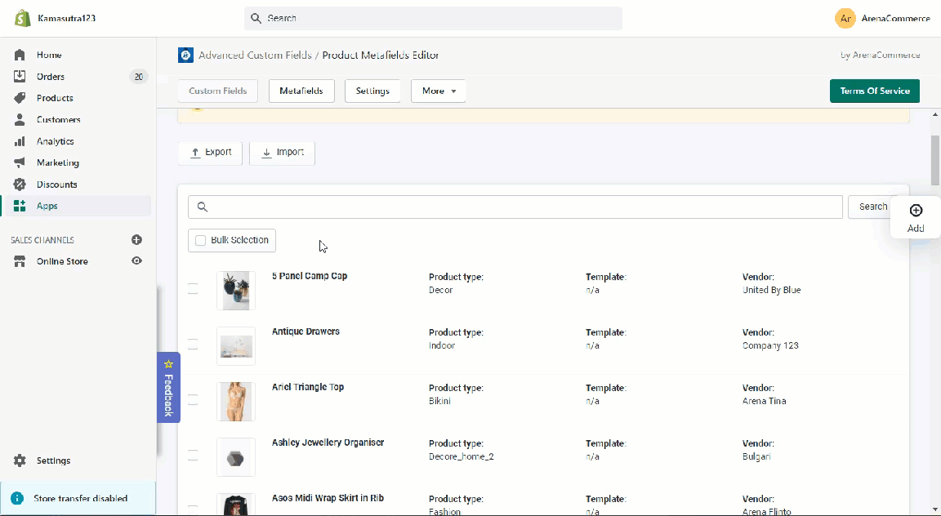
Task: Click Store transfer disabled info icon
Action: [17, 498]
